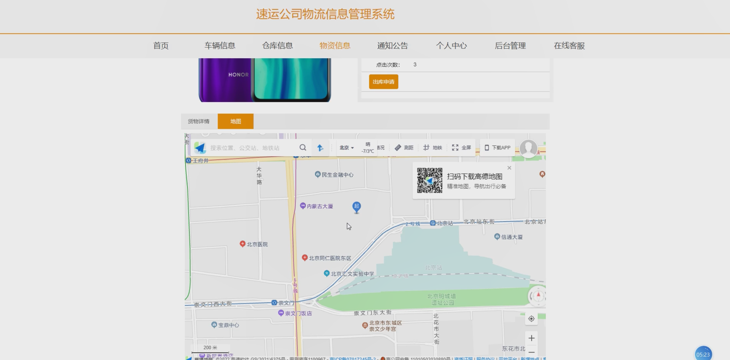730x360 pixels.
Task: Zoom out map with minus button
Action: [531, 352]
